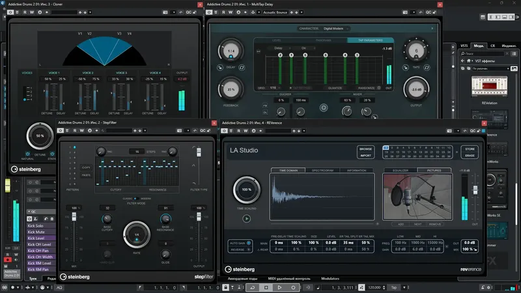This screenshot has width=521, height=293.
Task: Click the A/B compare icon in REVerence toolbar
Action: [x=253, y=131]
